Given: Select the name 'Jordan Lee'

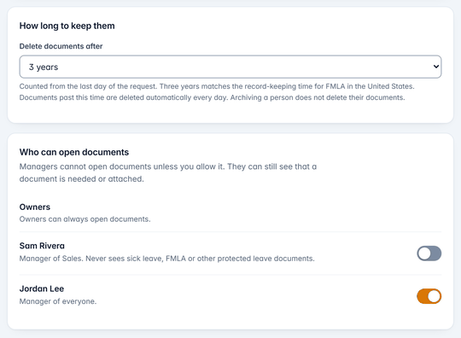Looking at the screenshot, I should point(42,288).
